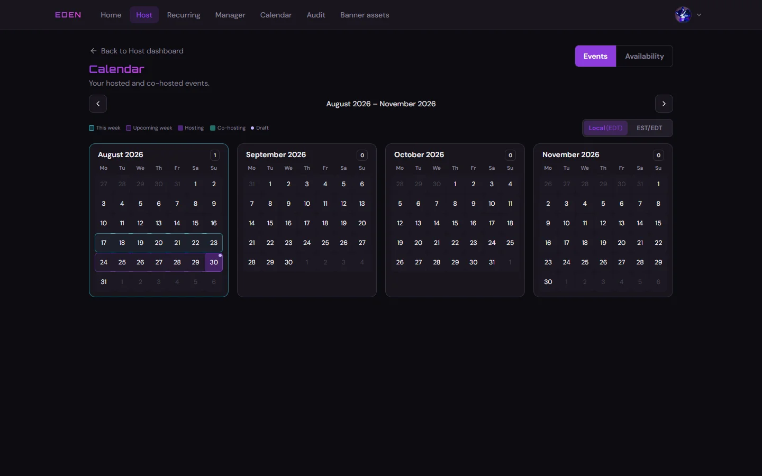The image size is (762, 476).
Task: Open the Manager nav item
Action: [x=230, y=15]
